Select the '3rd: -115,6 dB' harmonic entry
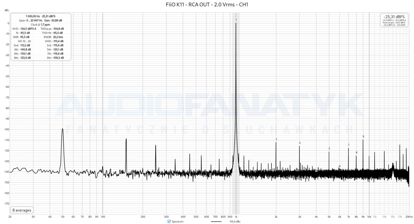The height and width of the screenshot is (224, 414). [x=55, y=45]
